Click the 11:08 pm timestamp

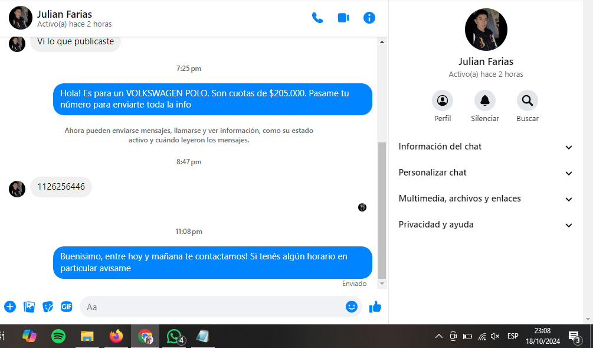tap(189, 232)
